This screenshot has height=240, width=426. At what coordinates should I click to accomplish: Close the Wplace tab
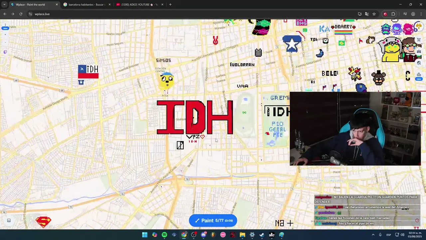point(57,5)
